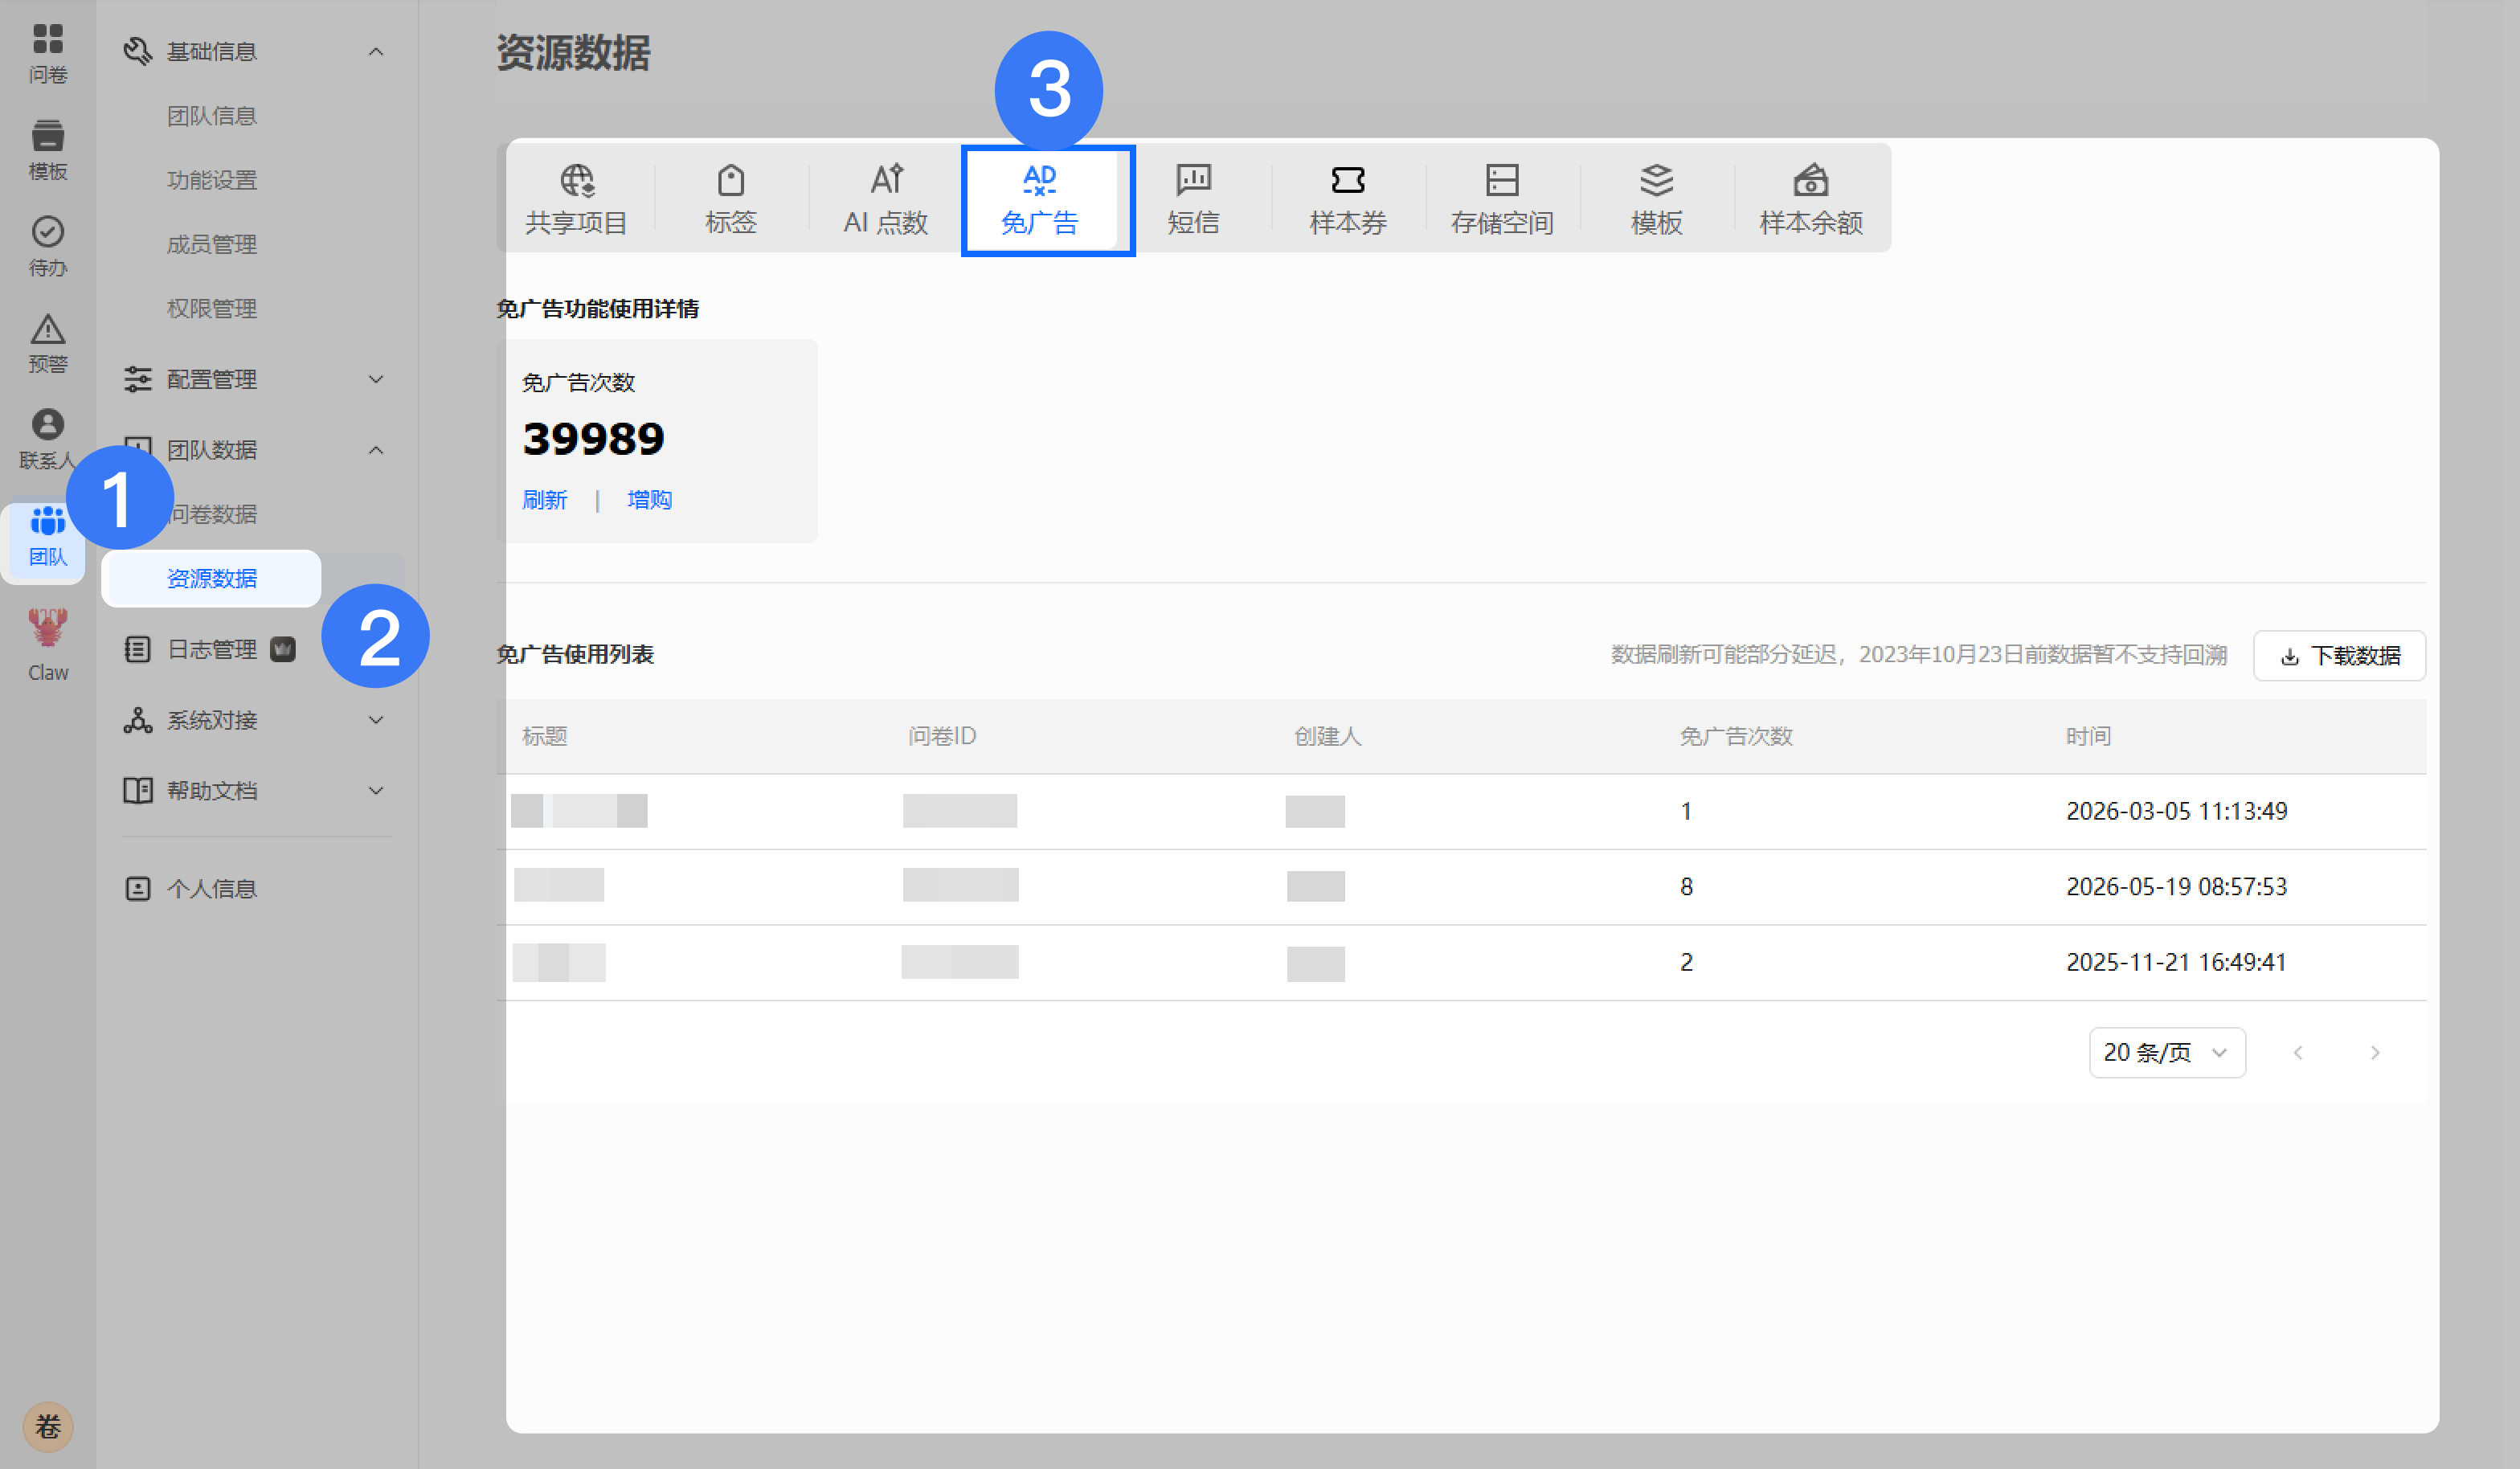Select 资源数据 in the sidebar
This screenshot has width=2520, height=1469.
211,578
